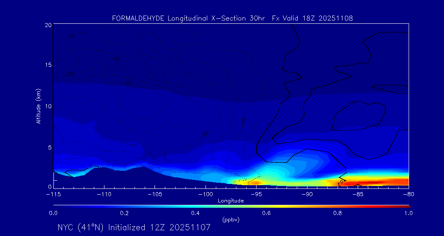Image resolution: width=444 pixels, height=236 pixels.
Task: Click the color scale value 0.6
Action: 266,213
